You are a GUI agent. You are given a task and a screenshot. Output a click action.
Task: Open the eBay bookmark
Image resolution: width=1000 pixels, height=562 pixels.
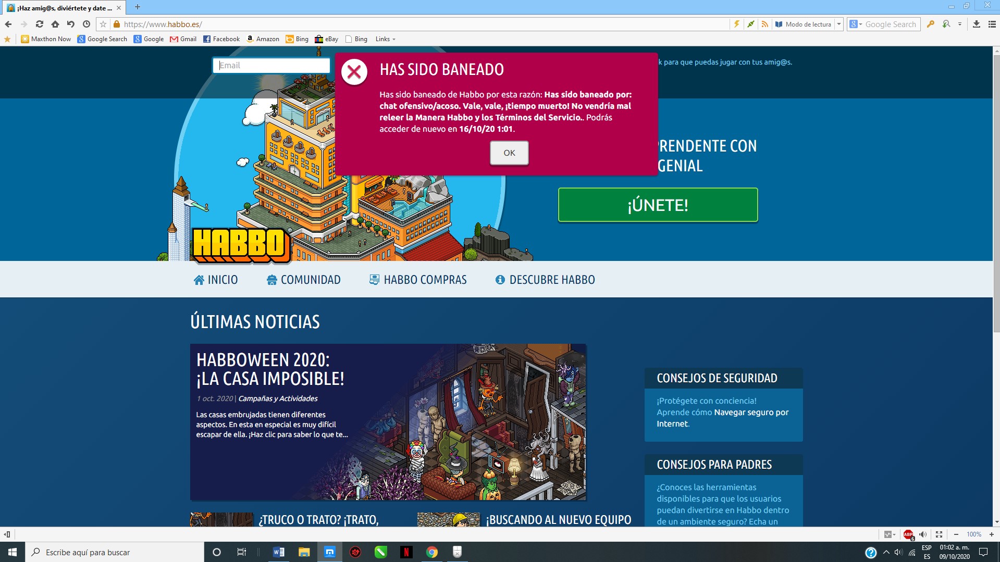[x=327, y=39]
